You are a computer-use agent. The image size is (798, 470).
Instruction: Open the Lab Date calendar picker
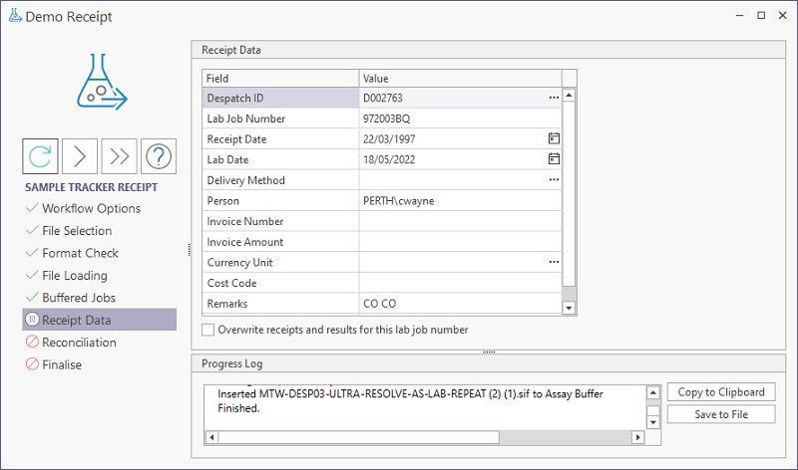pos(554,159)
